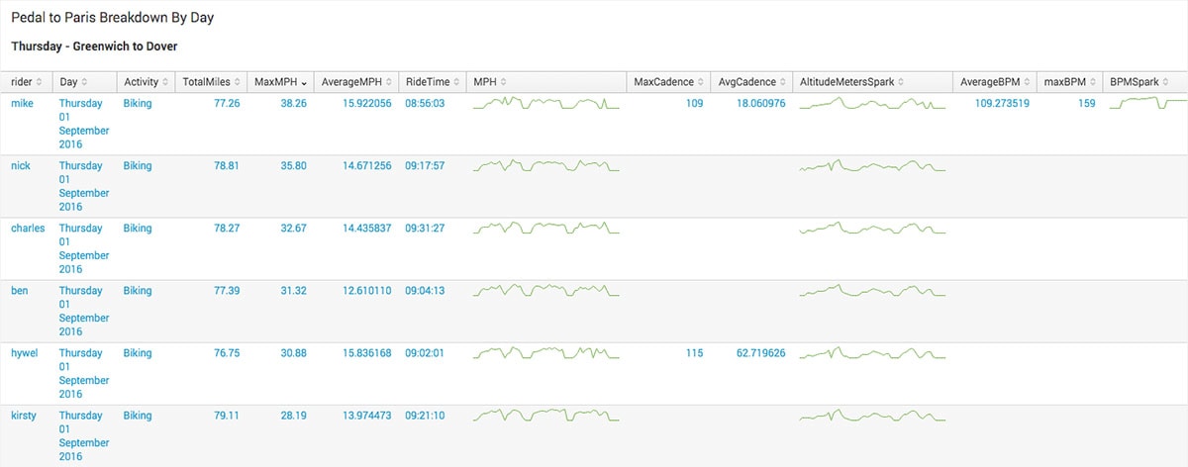Viewport: 1188px width, 467px height.
Task: Click AvgCadence value 18.060976
Action: pos(760,103)
